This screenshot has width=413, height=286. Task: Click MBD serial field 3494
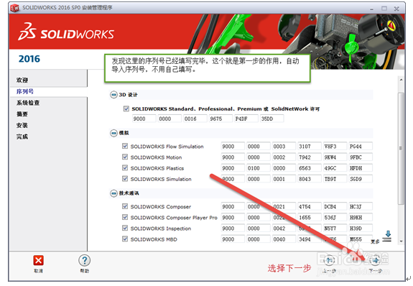tap(310, 239)
